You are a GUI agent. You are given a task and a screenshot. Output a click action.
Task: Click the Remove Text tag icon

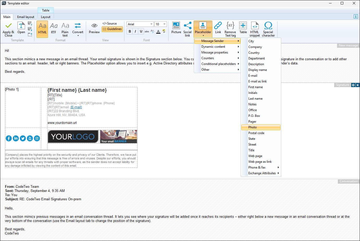230,26
